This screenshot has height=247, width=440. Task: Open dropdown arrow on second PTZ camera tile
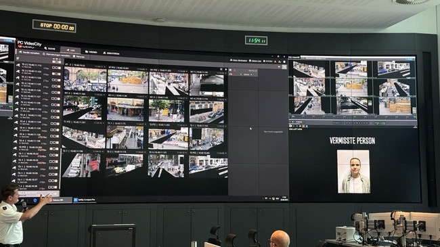[146, 69]
